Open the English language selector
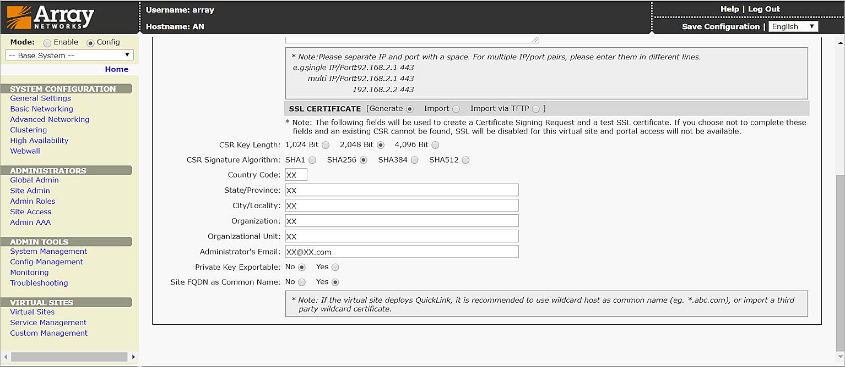Screen dimensions: 845x367 (x=793, y=26)
